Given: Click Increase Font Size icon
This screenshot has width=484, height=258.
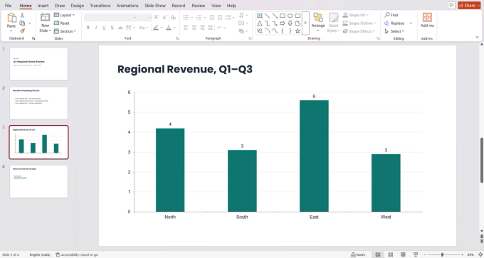Looking at the screenshot, I should (157, 17).
